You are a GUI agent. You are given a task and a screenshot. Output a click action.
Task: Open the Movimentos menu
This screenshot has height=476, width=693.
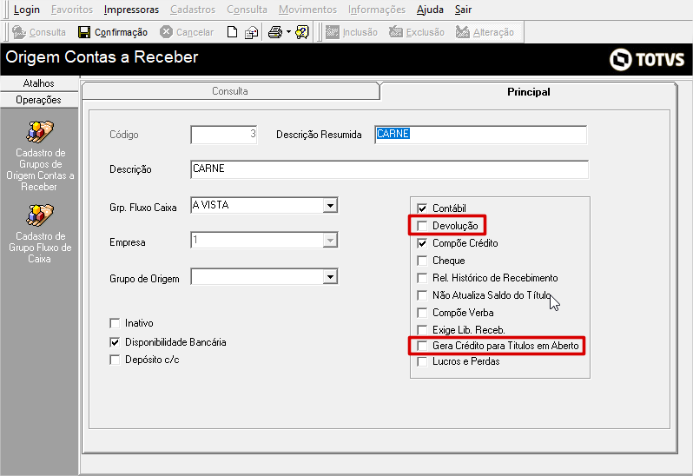[307, 10]
